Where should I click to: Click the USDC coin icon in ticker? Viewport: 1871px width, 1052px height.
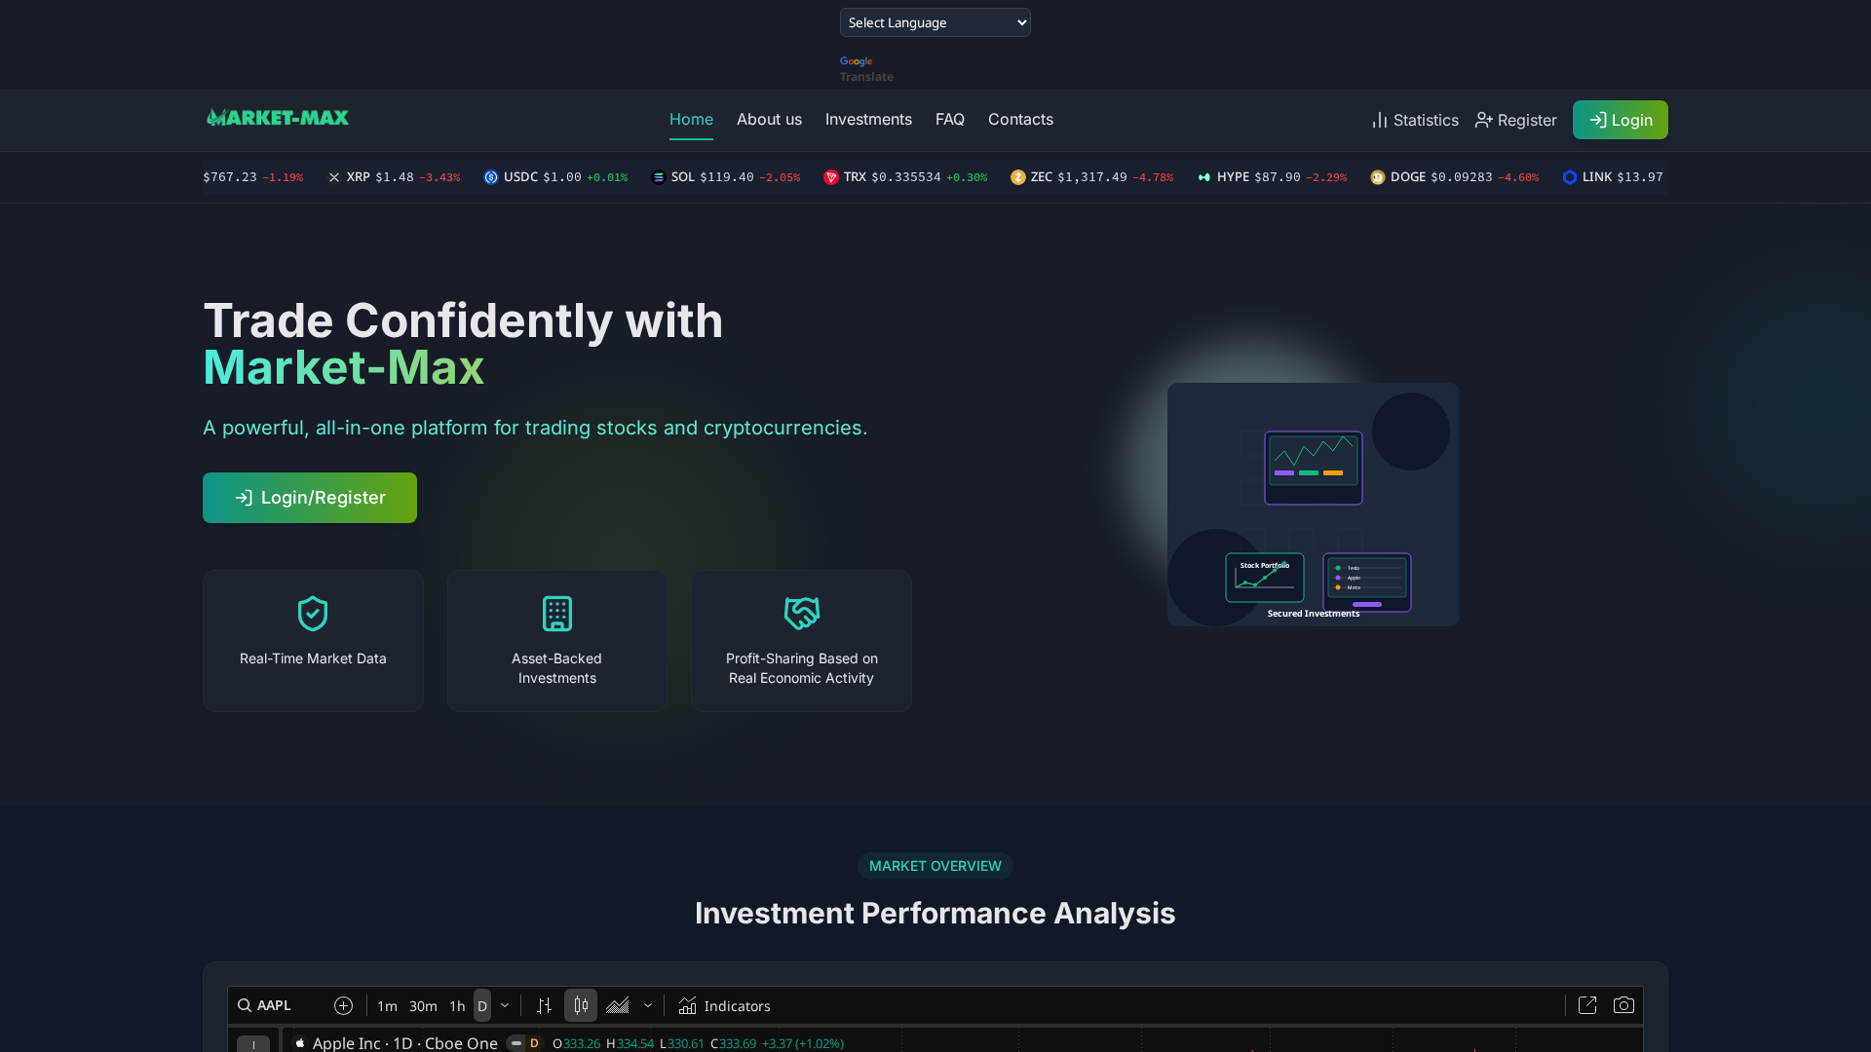pyautogui.click(x=491, y=177)
